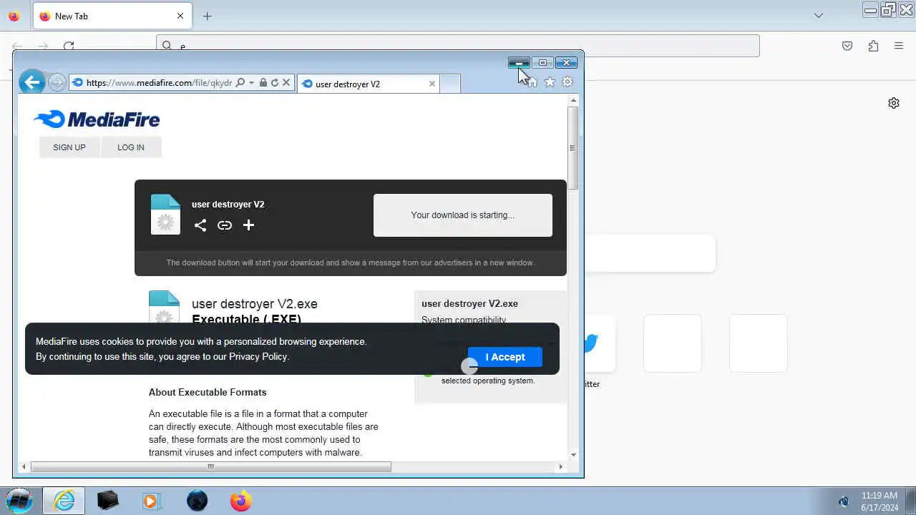Click the copy link chain icon

225,225
